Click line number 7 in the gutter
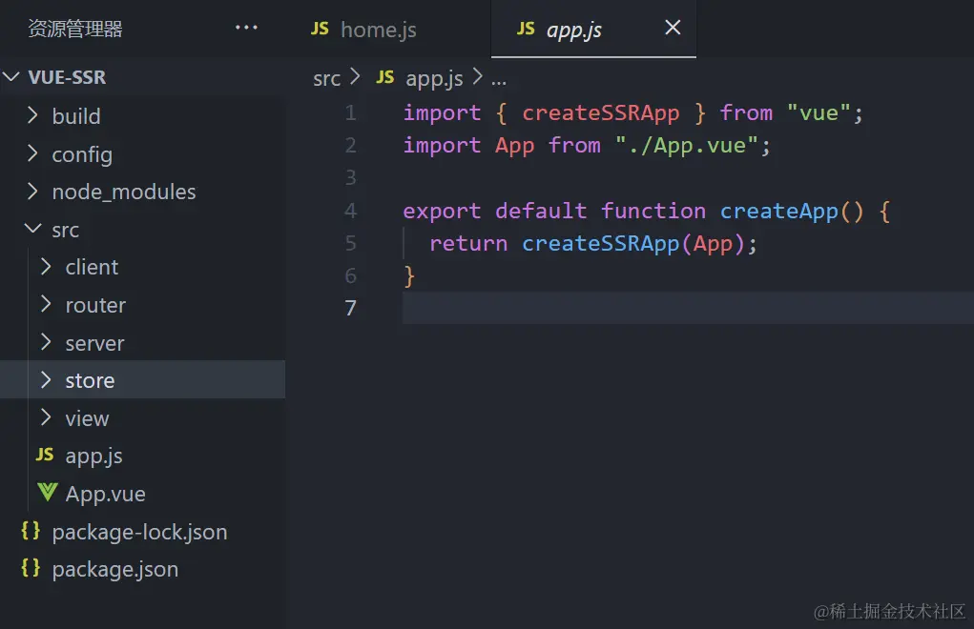 point(351,308)
